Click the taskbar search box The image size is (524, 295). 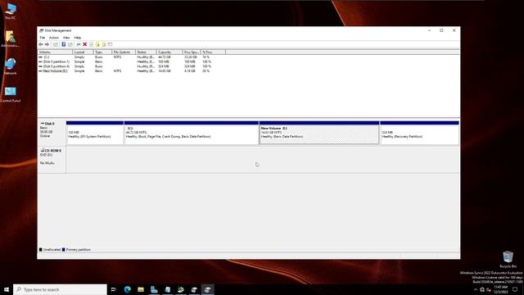tap(60, 289)
